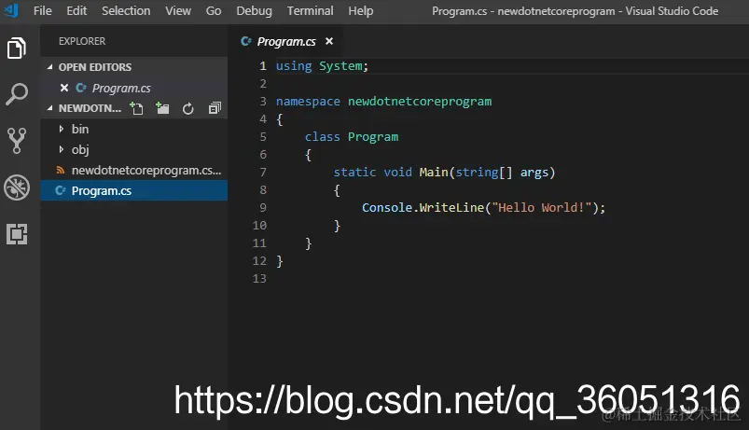Click the New Folder icon in explorer
Screen dimensions: 749x430
coord(162,108)
